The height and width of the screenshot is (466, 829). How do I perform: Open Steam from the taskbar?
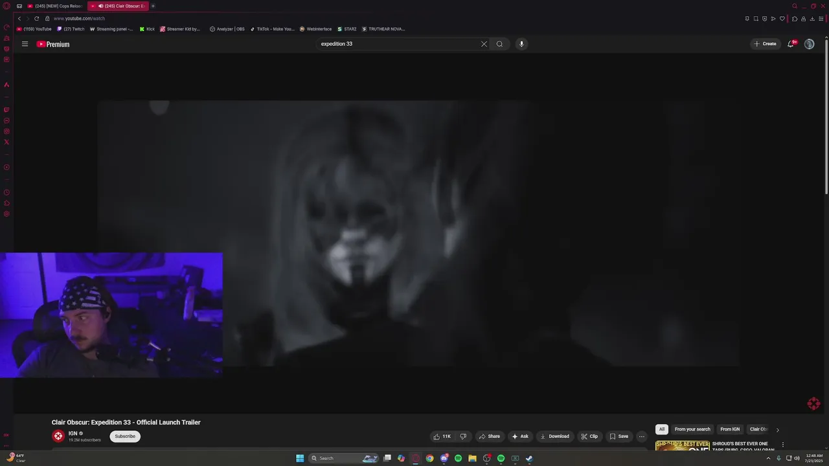[529, 458]
